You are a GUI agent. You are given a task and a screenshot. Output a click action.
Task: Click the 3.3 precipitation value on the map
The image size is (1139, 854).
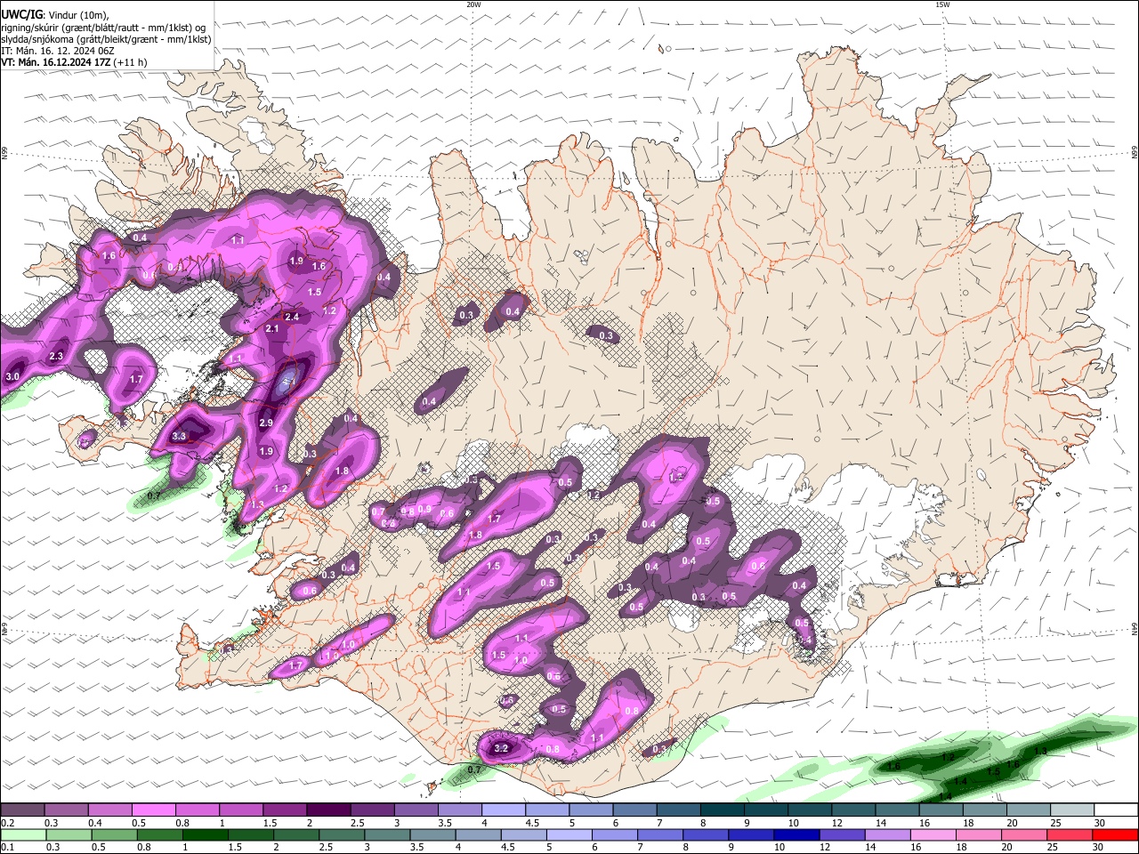179,436
